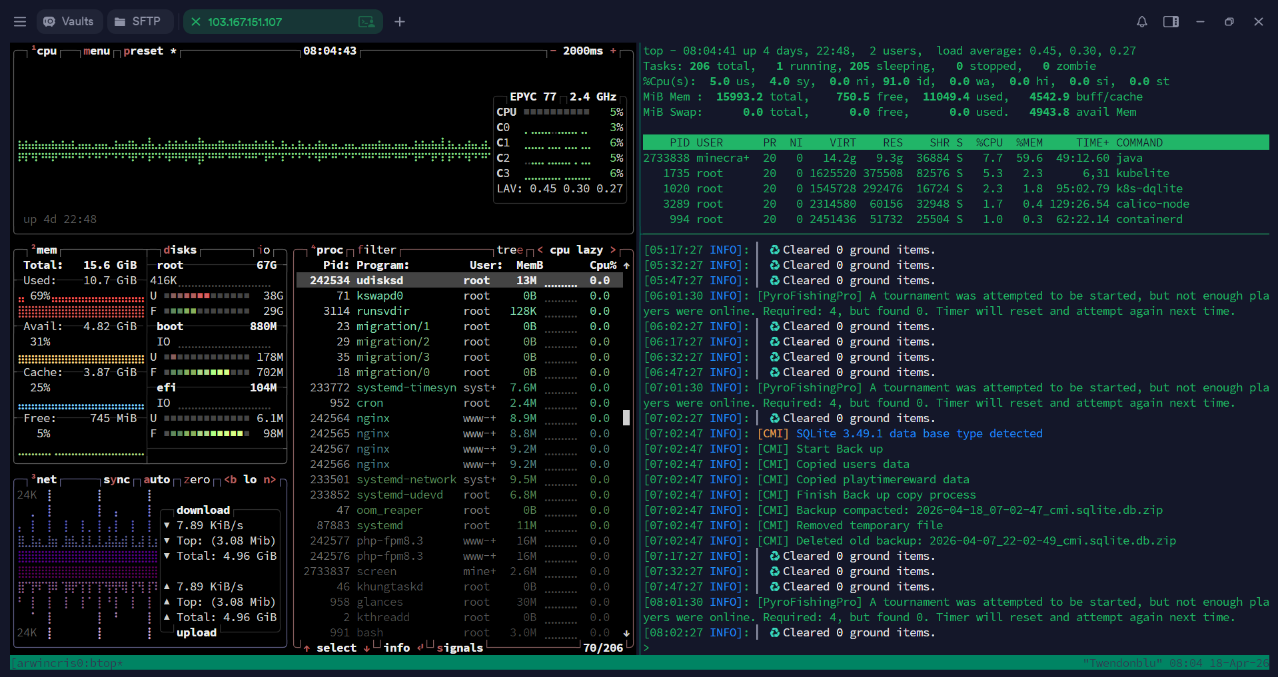
Task: Show process info in btop
Action: pos(396,648)
